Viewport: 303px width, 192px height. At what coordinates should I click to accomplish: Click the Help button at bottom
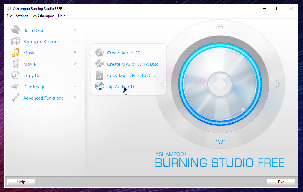tap(21, 182)
